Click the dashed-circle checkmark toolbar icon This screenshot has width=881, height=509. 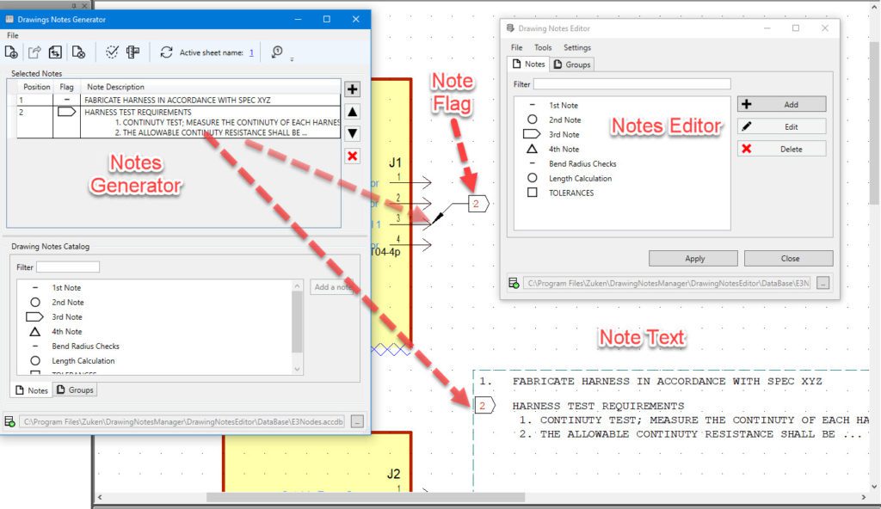pyautogui.click(x=112, y=52)
